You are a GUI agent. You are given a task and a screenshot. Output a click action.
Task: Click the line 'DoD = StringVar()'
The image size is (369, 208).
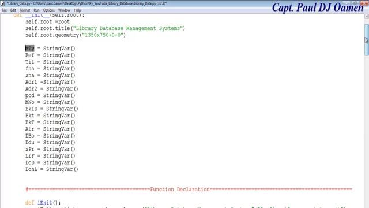(x=50, y=163)
